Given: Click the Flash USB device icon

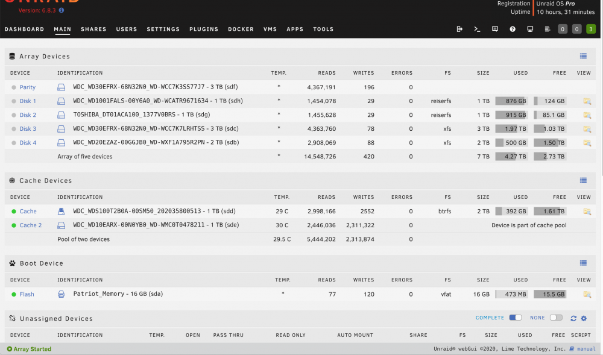Looking at the screenshot, I should (61, 294).
